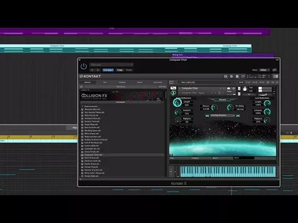Click the Paste button
298x223 pixels.
129,70
